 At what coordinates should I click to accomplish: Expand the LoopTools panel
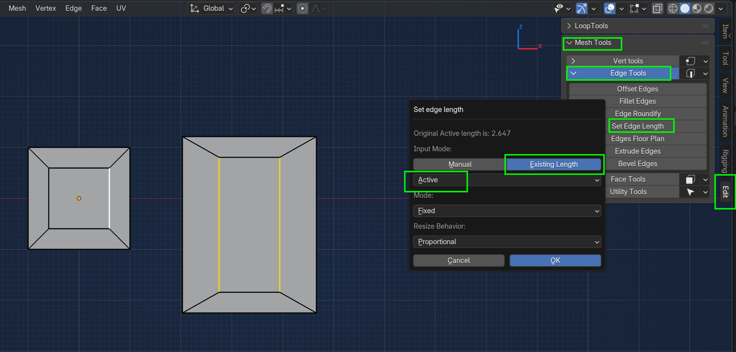(x=569, y=26)
